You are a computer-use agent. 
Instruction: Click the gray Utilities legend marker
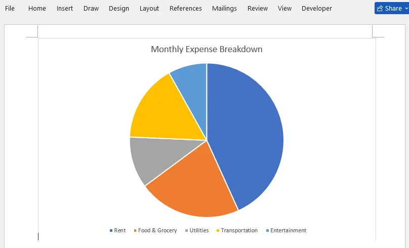(186, 230)
